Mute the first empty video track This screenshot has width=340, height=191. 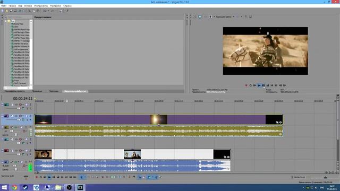(x=27, y=105)
